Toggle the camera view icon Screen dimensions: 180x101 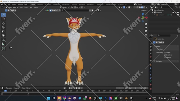click(x=146, y=31)
